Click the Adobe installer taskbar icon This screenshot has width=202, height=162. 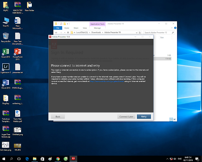tap(73, 159)
